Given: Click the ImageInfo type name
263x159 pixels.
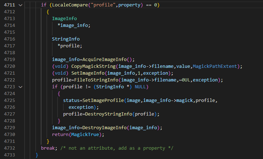Looking at the screenshot, I should click(65, 19).
